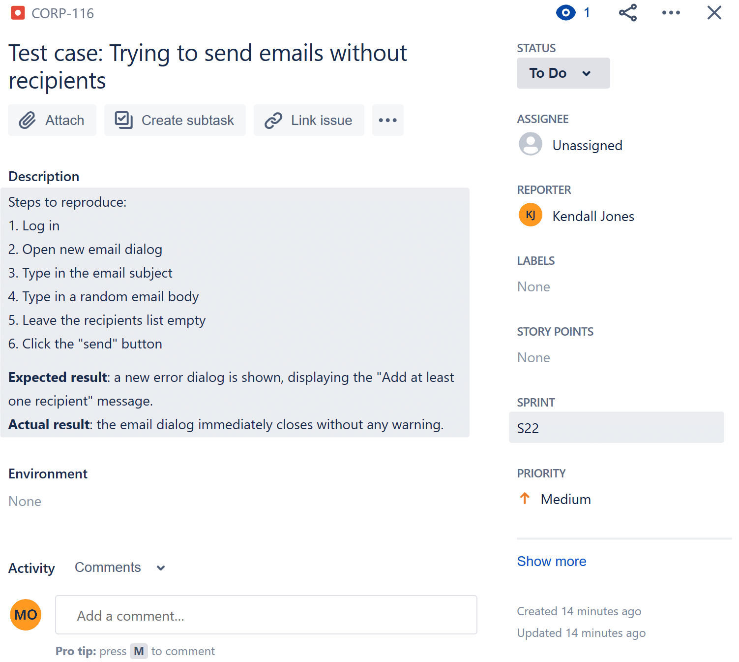Viewport: 739px width, 662px height.
Task: Click the 'Actual result' bold text
Action: pos(49,425)
